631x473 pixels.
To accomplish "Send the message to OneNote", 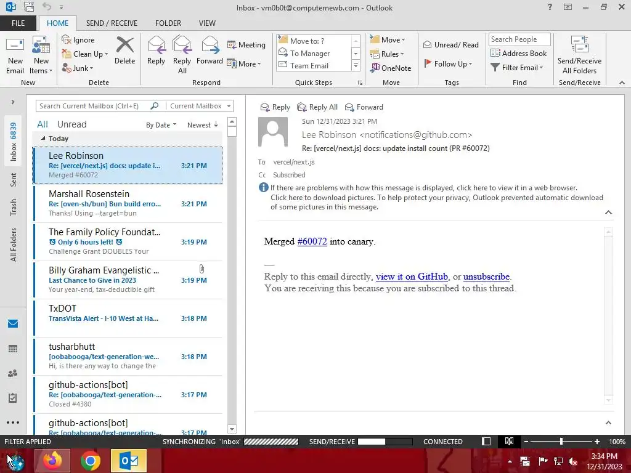I will point(390,68).
